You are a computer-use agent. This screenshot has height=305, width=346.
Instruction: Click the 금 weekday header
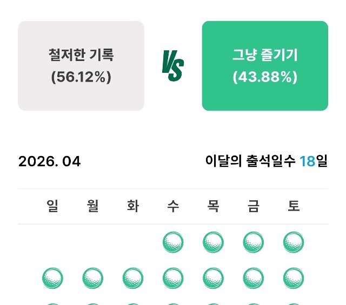click(x=254, y=206)
